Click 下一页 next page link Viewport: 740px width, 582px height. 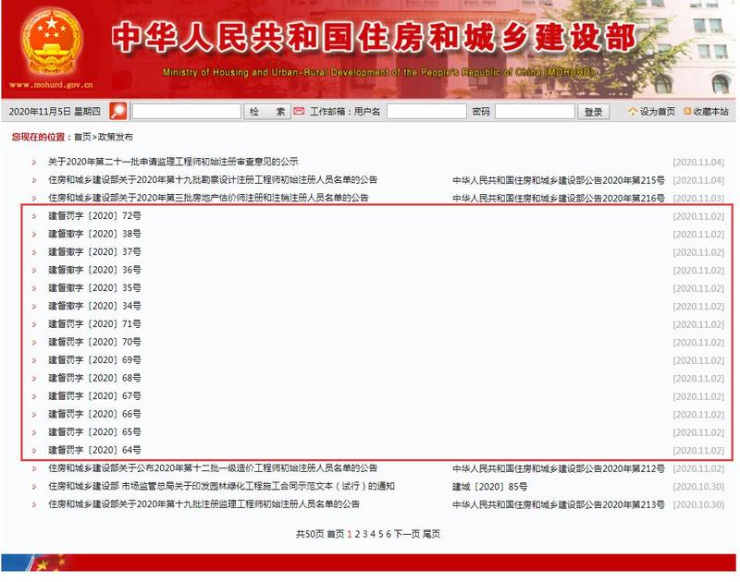tap(407, 534)
